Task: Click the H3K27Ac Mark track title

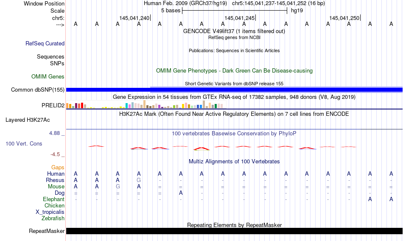Action: coord(234,114)
